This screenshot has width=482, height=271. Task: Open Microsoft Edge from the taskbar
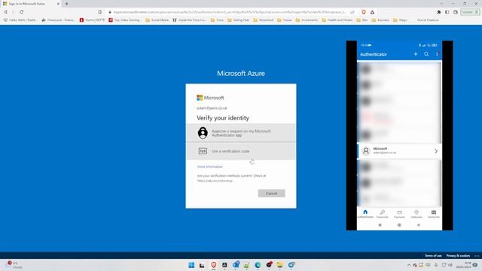tap(258, 265)
